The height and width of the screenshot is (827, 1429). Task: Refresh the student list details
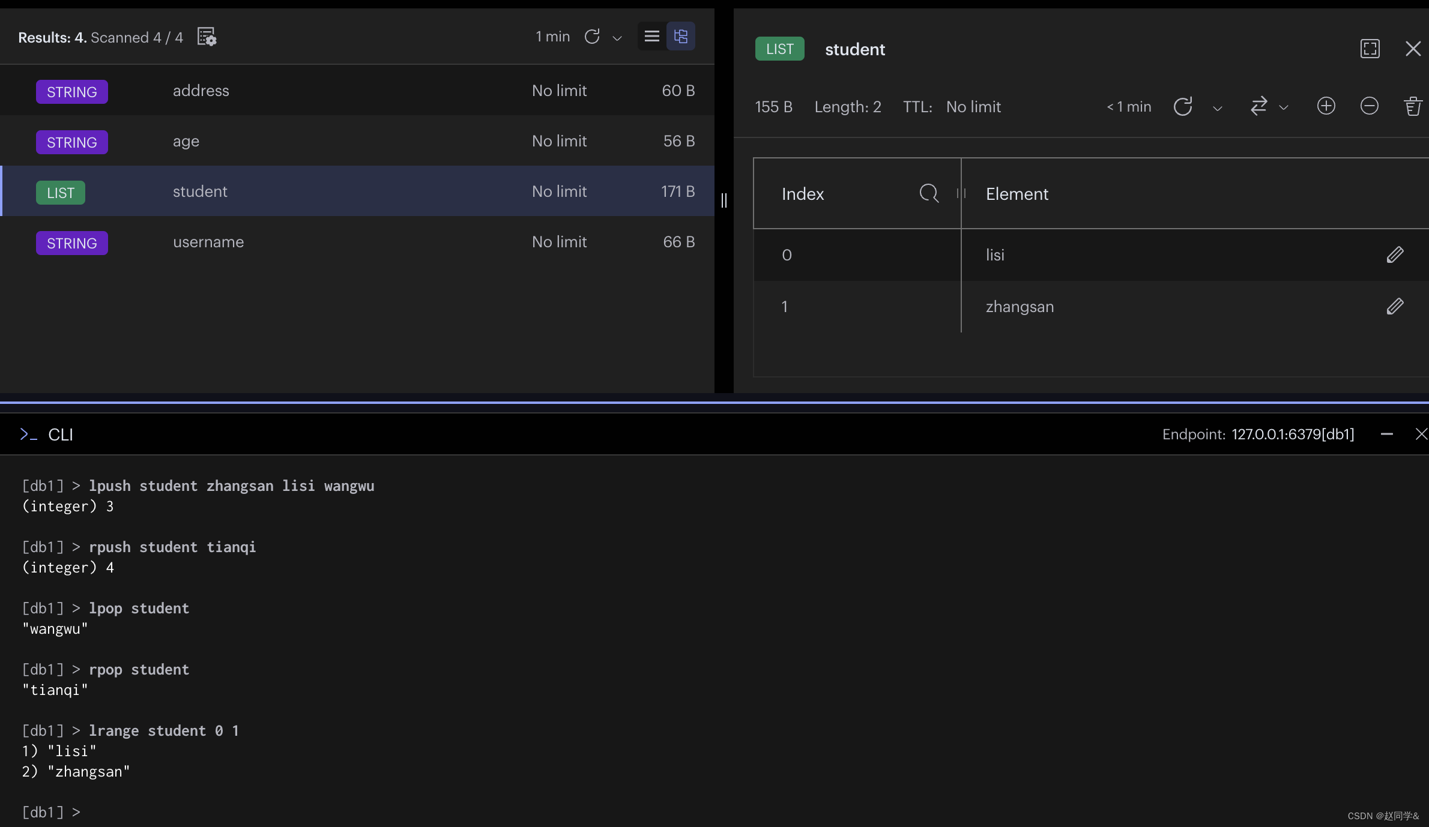pyautogui.click(x=1183, y=107)
